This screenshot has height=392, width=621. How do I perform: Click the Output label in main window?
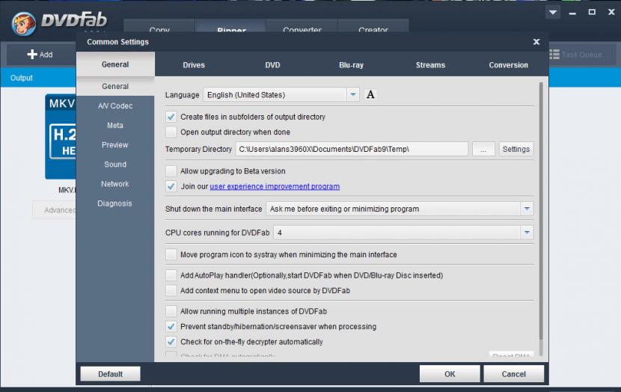(x=22, y=78)
